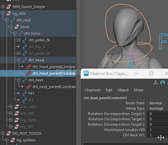Select the leg_left group name
The image size is (168, 145).
click(x=27, y=127)
